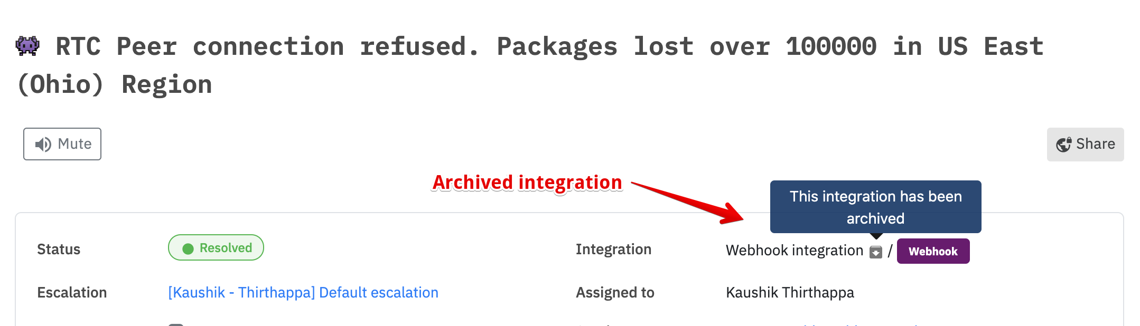Click assignee name Kaushik Thirthappa

(x=790, y=292)
